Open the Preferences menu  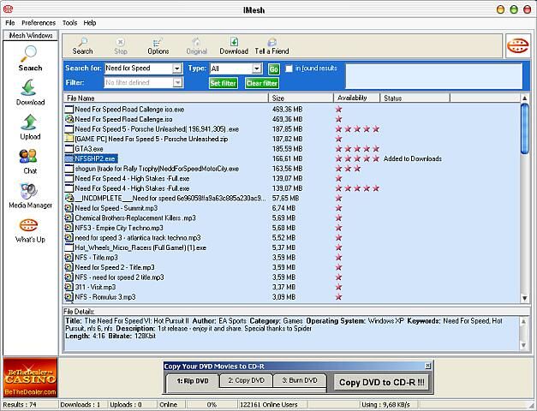click(39, 23)
